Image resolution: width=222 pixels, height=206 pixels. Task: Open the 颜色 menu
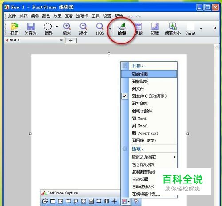(46, 16)
